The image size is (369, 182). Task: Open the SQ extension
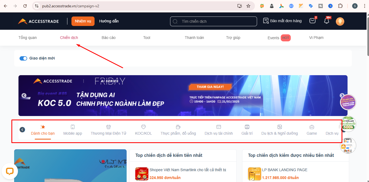pyautogui.click(x=262, y=6)
